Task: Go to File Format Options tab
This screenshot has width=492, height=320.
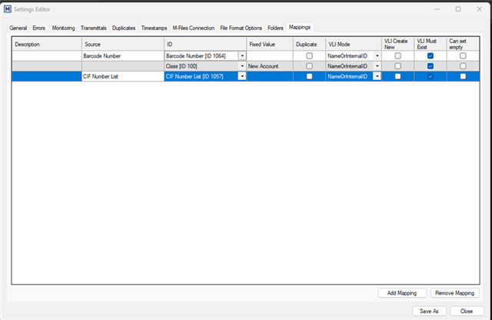Action: 241,28
